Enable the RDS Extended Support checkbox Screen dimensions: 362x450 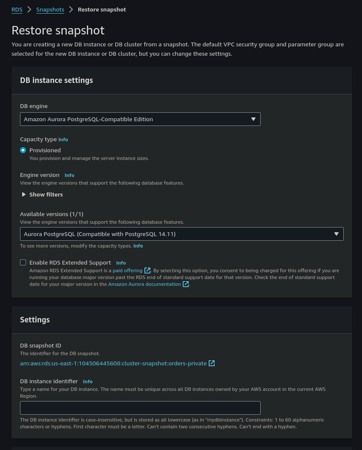pos(23,262)
